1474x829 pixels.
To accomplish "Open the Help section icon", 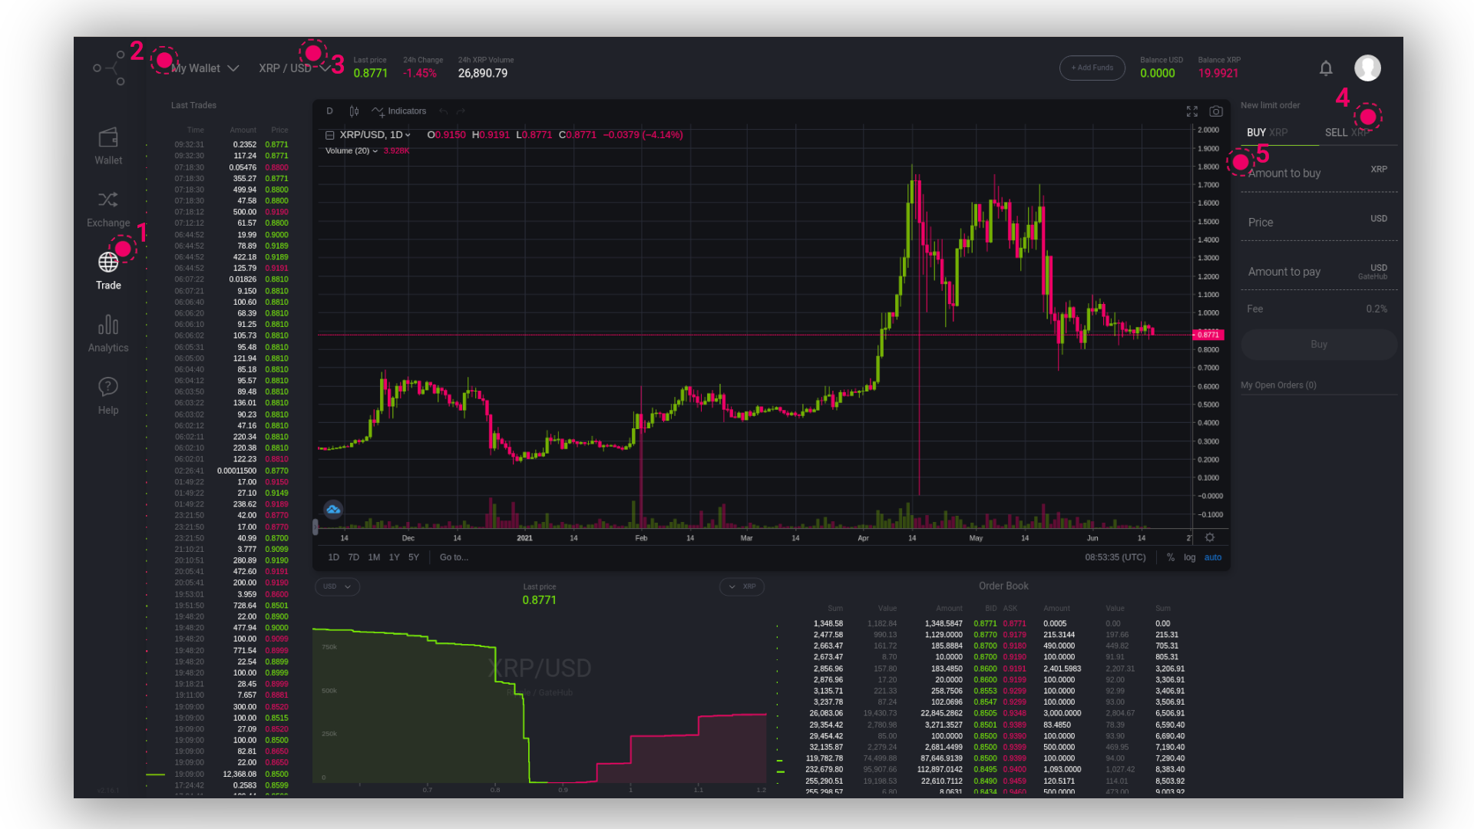I will (108, 387).
